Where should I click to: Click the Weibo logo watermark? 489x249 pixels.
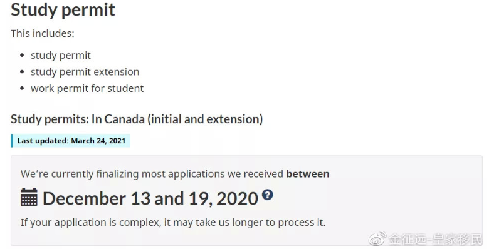[x=377, y=238]
